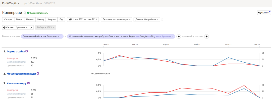Open the Клик по номеру goal link

tap(16, 83)
